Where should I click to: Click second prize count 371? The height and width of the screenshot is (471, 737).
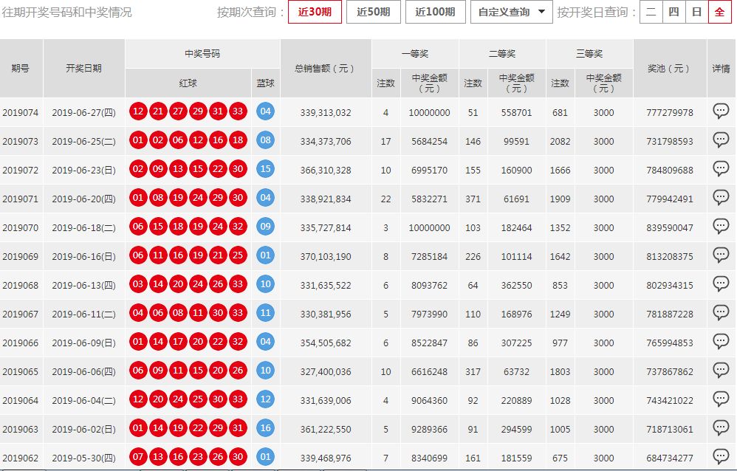tap(473, 199)
